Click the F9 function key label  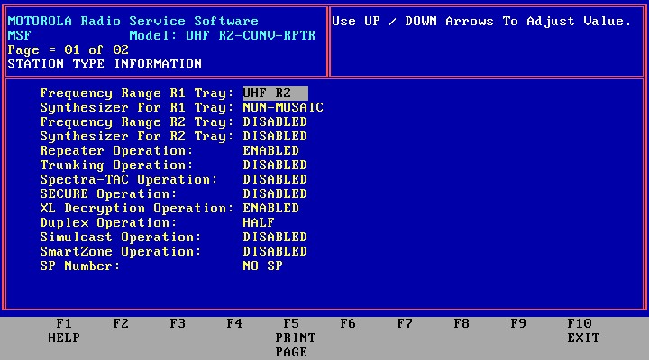pos(518,323)
